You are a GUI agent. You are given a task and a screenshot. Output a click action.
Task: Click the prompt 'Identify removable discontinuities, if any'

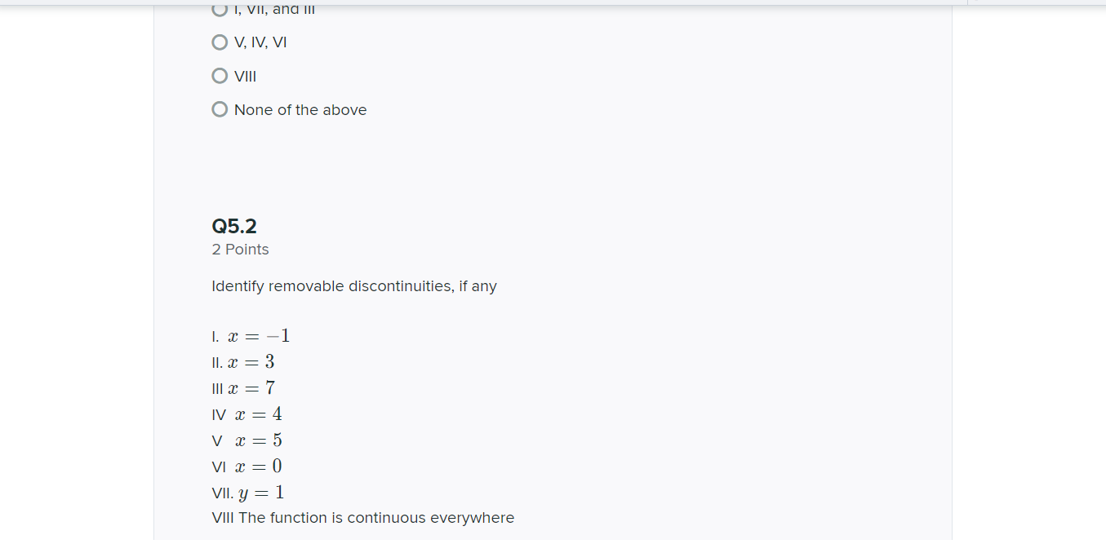click(353, 286)
